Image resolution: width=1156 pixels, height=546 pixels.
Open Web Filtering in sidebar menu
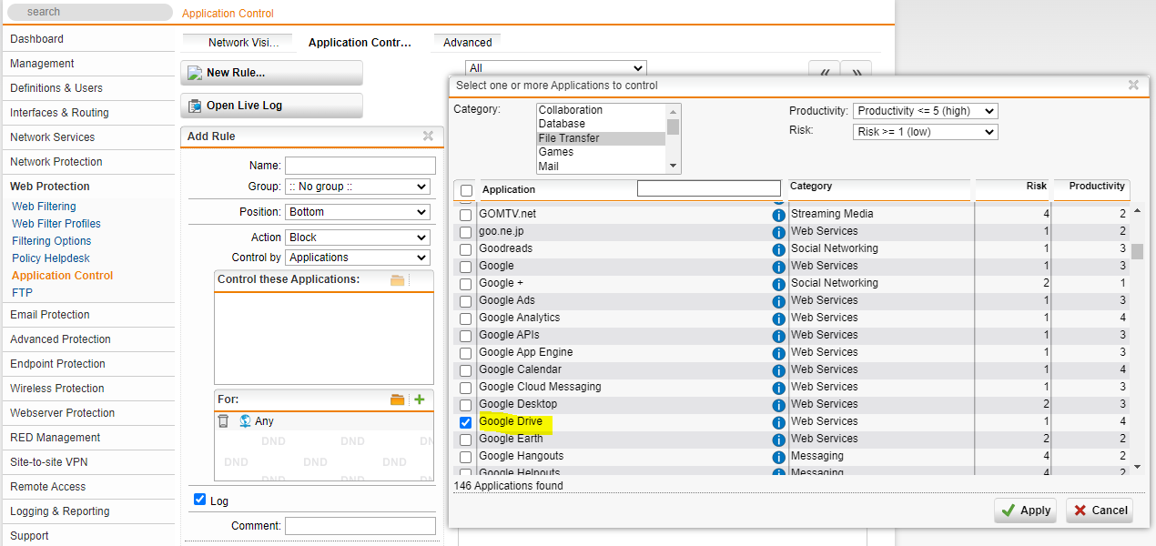(44, 207)
